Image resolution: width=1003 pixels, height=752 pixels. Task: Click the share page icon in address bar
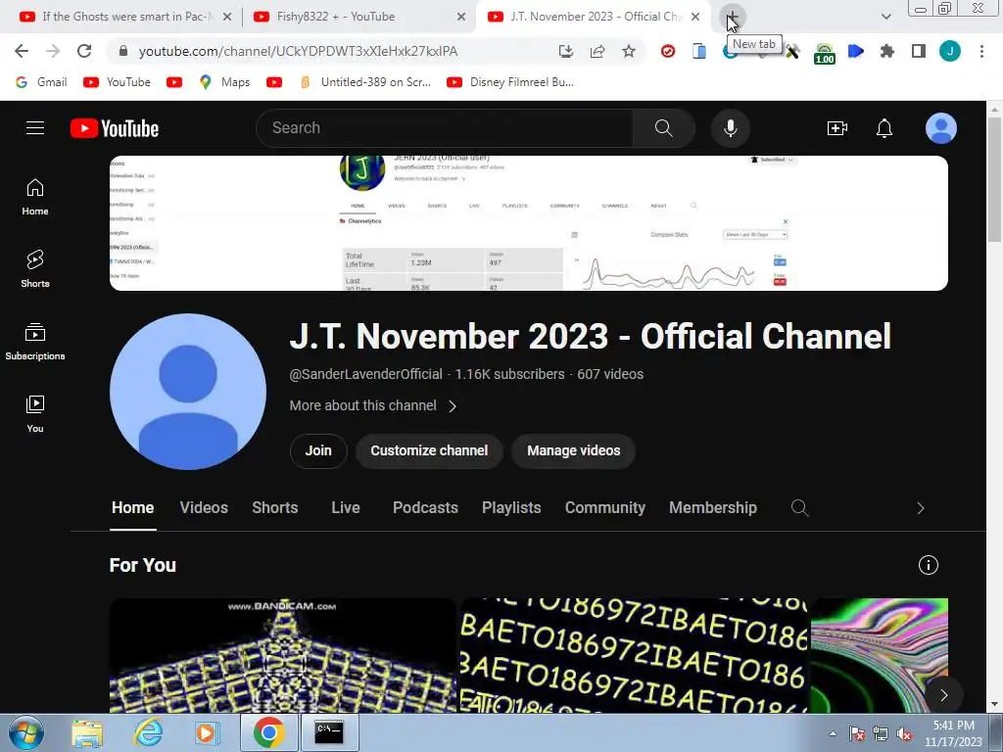click(x=597, y=51)
